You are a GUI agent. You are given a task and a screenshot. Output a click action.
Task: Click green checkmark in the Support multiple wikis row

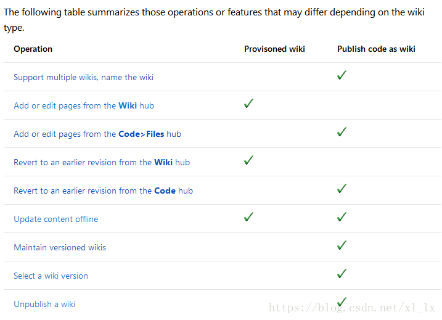tap(342, 75)
